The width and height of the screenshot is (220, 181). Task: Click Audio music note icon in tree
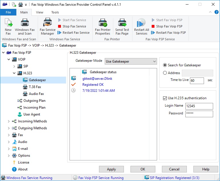[14, 142]
